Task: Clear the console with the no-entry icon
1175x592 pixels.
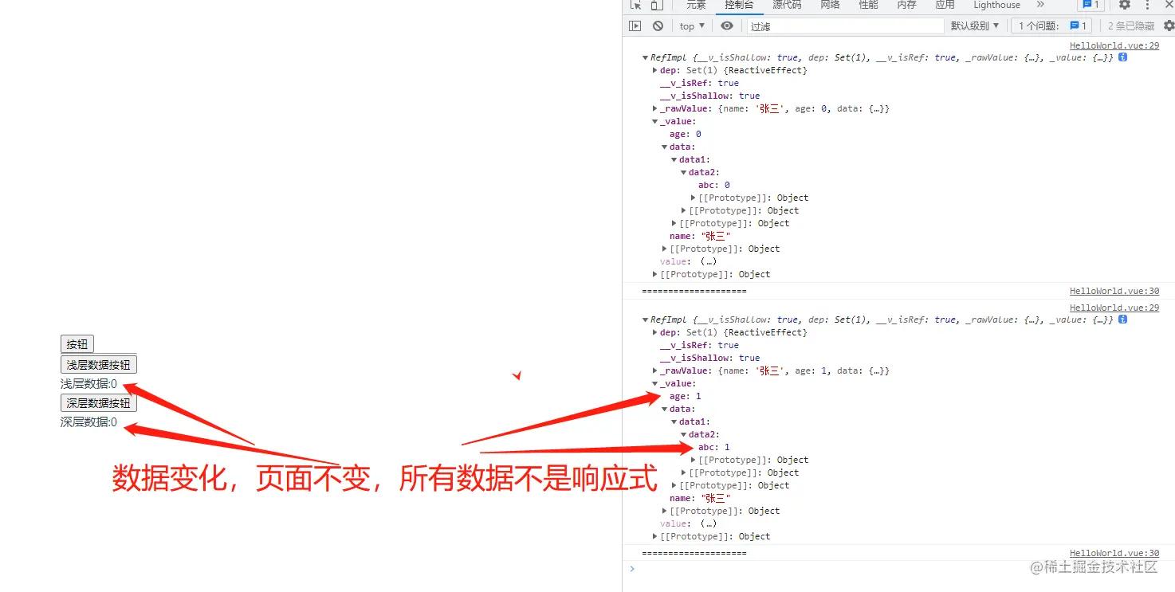Action: coord(658,25)
